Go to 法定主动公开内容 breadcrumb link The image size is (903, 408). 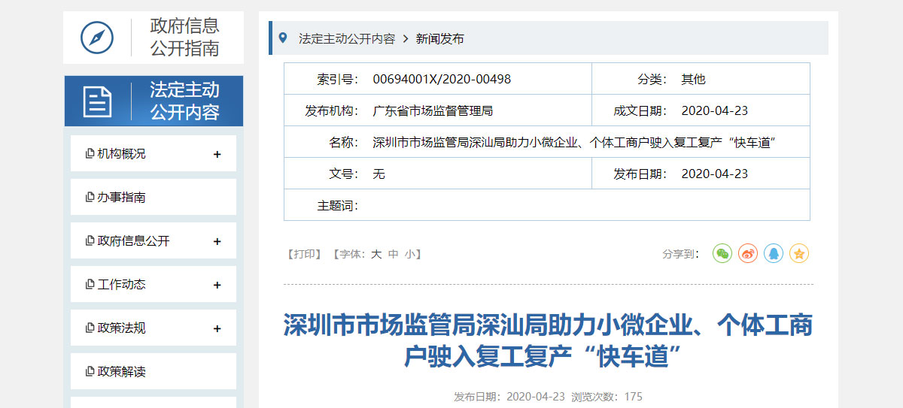click(347, 38)
